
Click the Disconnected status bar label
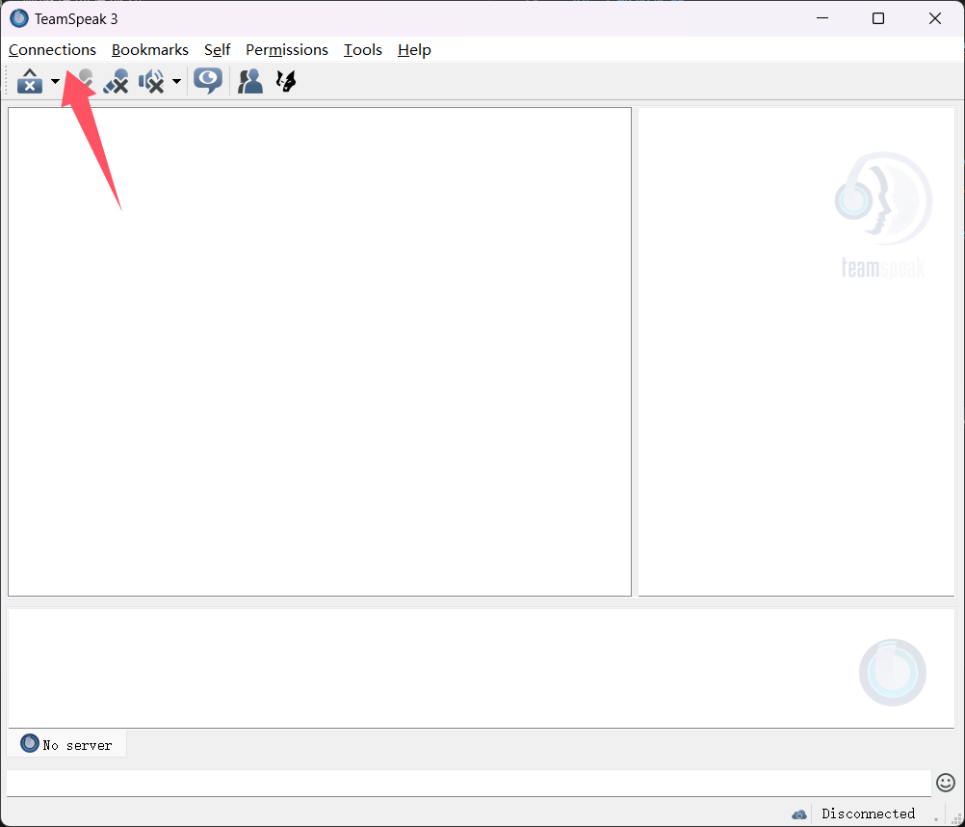[868, 814]
